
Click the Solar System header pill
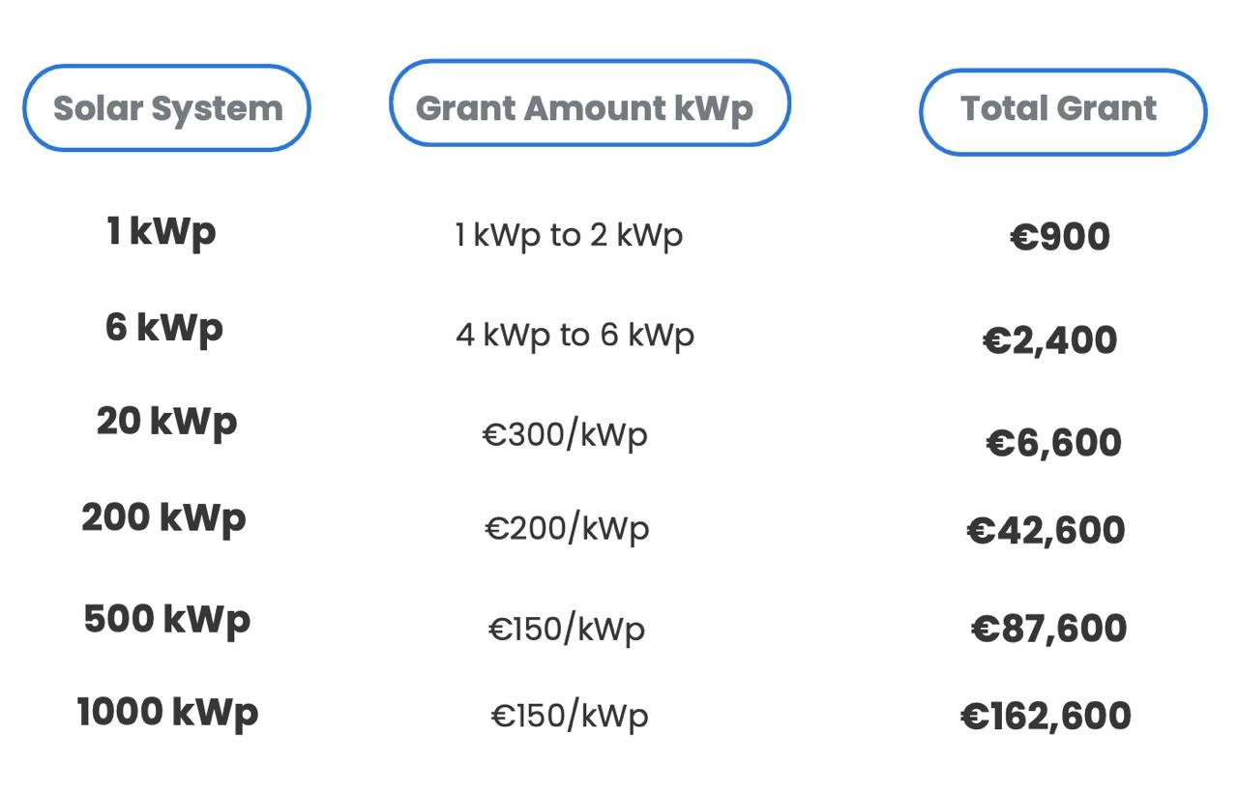[x=166, y=108]
